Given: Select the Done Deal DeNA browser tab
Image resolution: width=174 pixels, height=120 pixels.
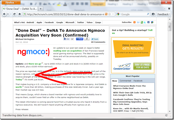Looking at the screenshot, I should 20,9.
